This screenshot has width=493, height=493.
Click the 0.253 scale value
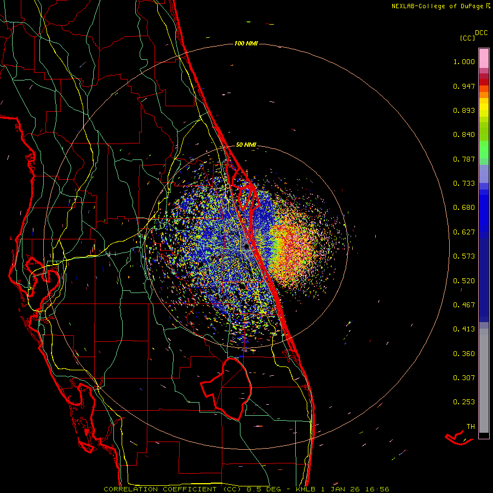click(x=464, y=402)
